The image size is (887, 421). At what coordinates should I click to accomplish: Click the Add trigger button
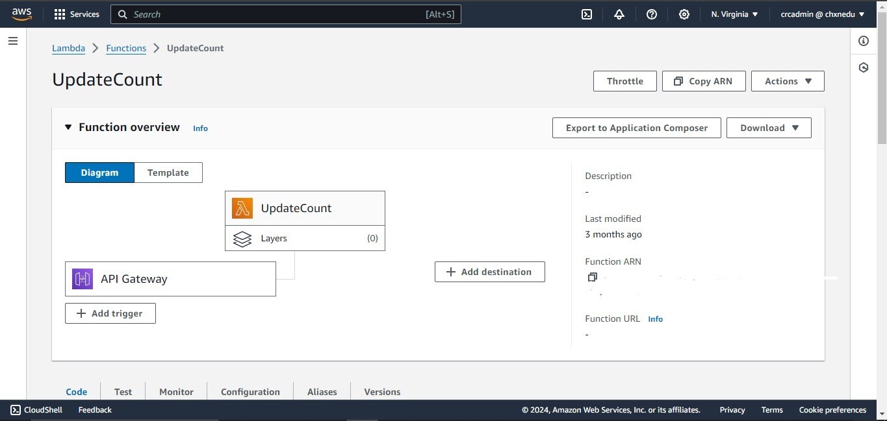(x=110, y=313)
